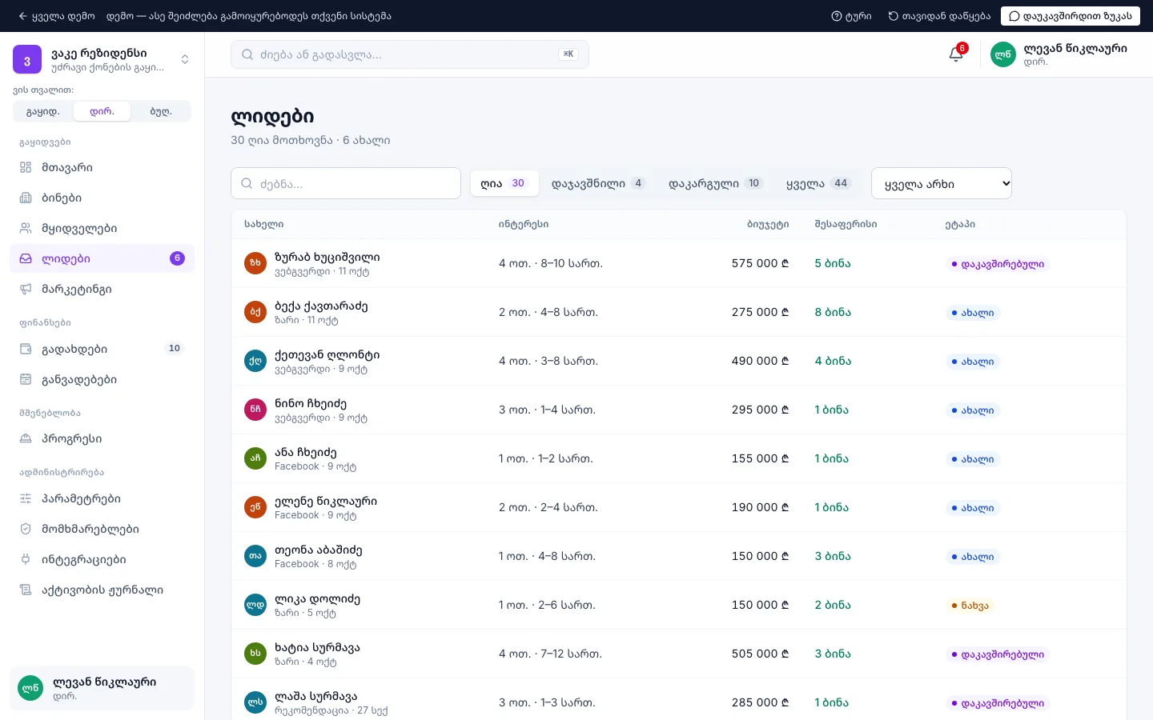Select the ღია leads tab
The image size is (1153, 720).
504,183
